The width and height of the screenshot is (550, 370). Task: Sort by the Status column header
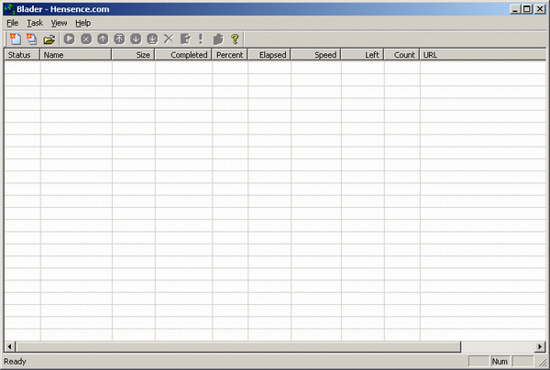tap(22, 55)
